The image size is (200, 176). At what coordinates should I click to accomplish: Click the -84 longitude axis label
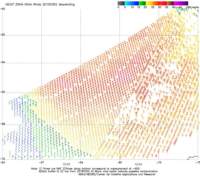tap(81, 162)
